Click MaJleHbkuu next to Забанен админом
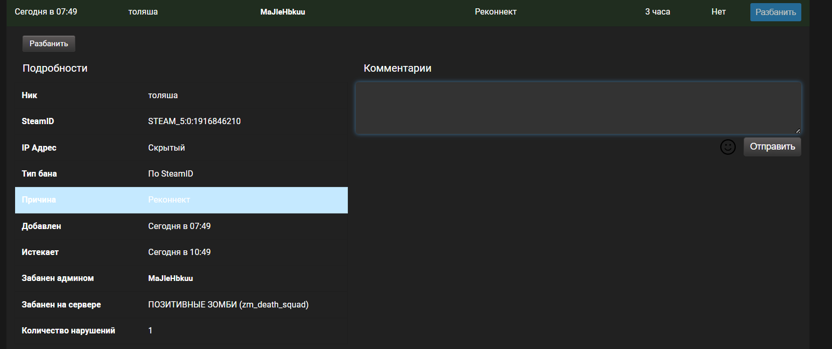Viewport: 832px width, 349px height. (x=171, y=278)
